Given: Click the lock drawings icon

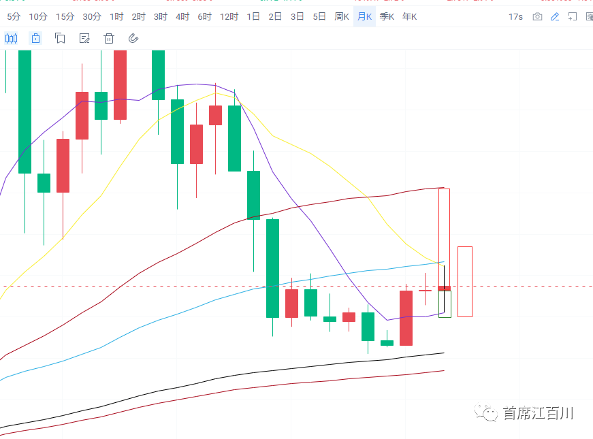Looking at the screenshot, I should [35, 38].
